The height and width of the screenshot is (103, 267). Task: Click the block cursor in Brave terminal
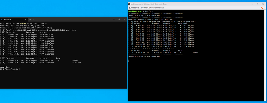(x=129, y=61)
